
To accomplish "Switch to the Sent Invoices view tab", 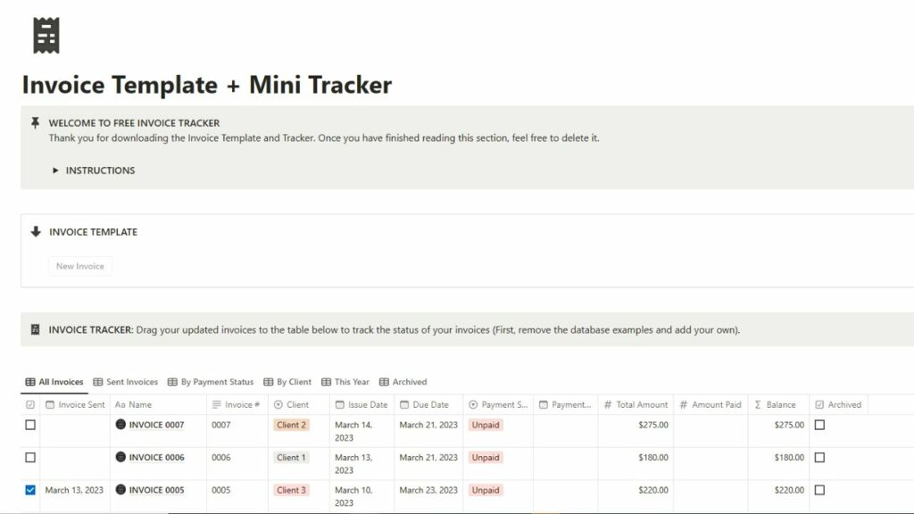I will [x=125, y=382].
